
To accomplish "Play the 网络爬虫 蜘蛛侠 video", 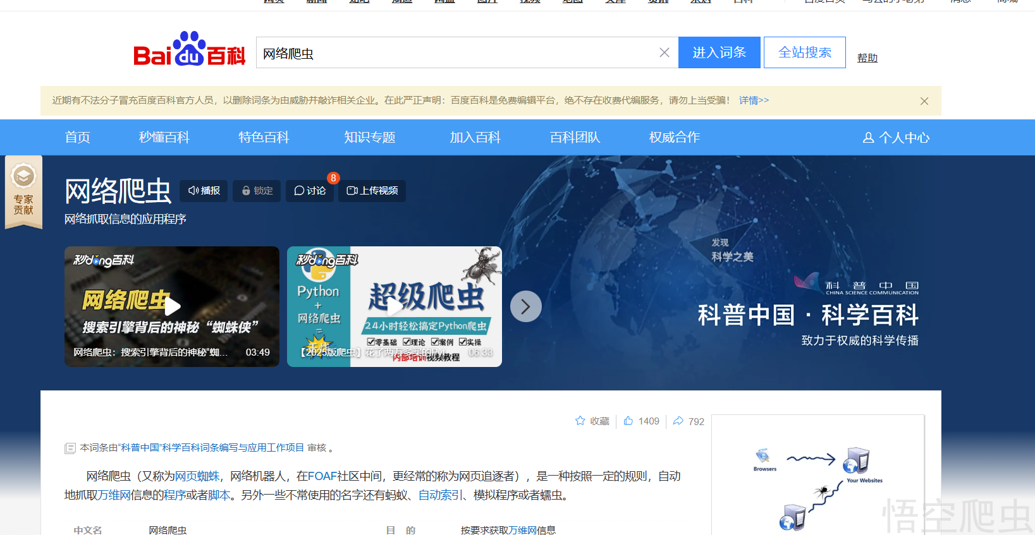I will pos(172,306).
